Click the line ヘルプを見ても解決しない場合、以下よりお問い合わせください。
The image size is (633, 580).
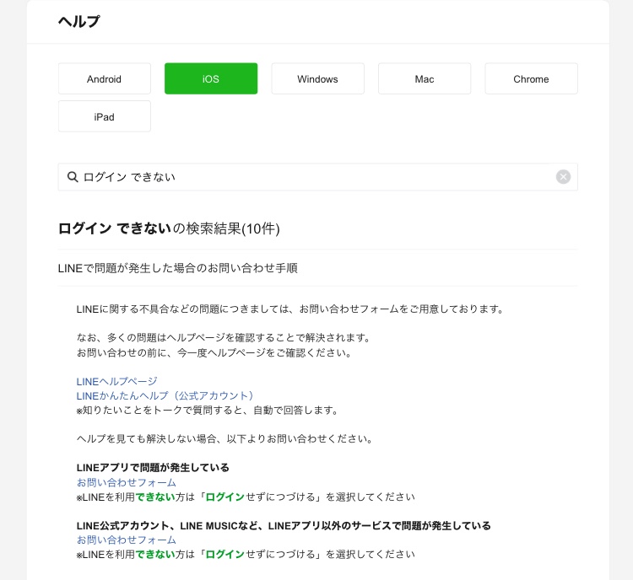[225, 439]
